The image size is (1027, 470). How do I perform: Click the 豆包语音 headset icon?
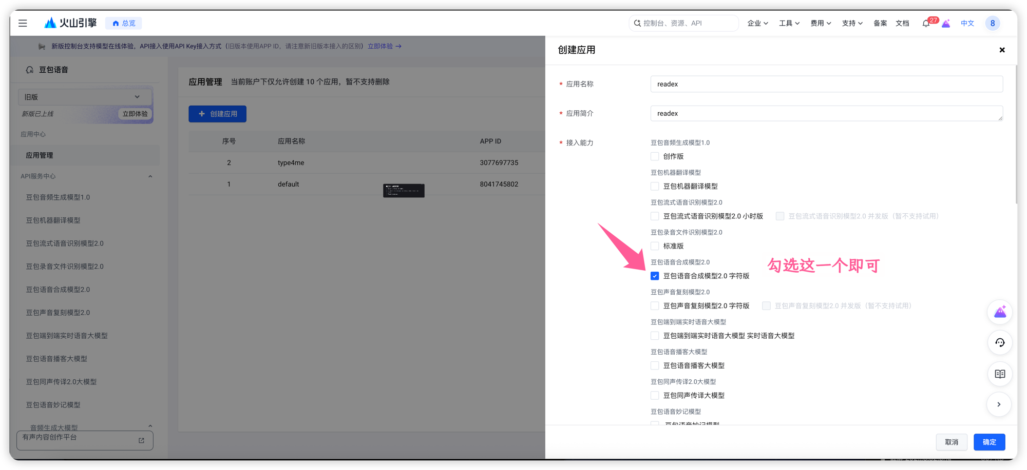coord(30,70)
